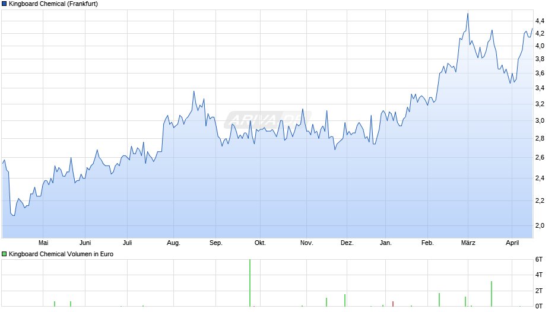
Task: Click the 3,2 price axis value
Action: point(540,104)
